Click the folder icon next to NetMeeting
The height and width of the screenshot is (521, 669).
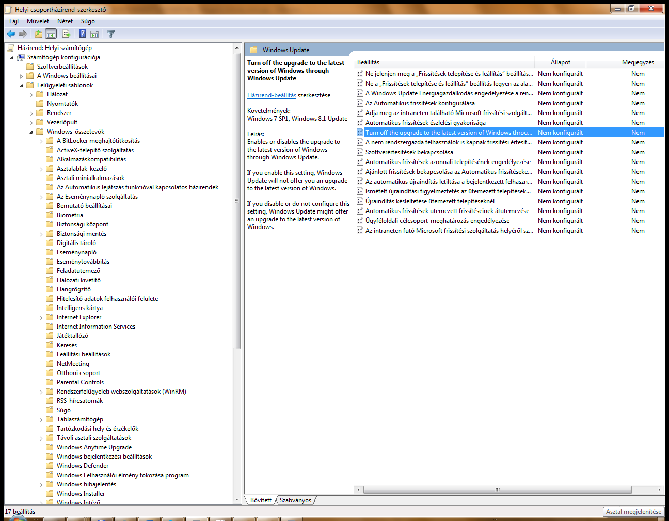[x=50, y=364]
